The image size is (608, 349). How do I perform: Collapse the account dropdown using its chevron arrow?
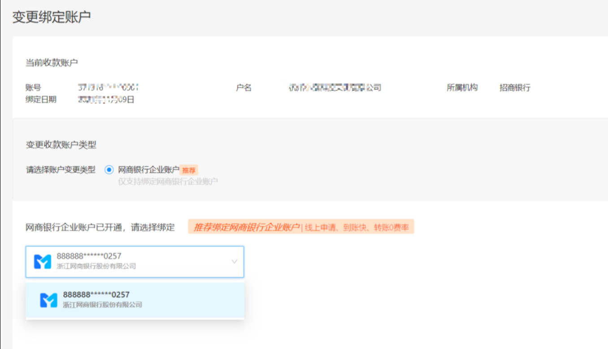pyautogui.click(x=234, y=262)
